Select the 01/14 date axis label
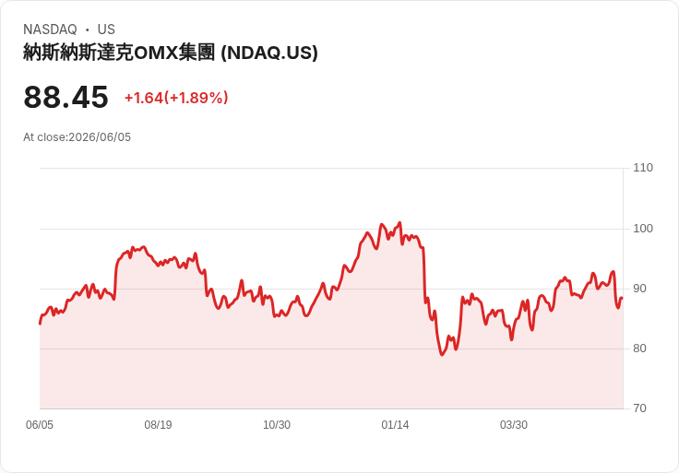679x473 pixels. tap(395, 425)
